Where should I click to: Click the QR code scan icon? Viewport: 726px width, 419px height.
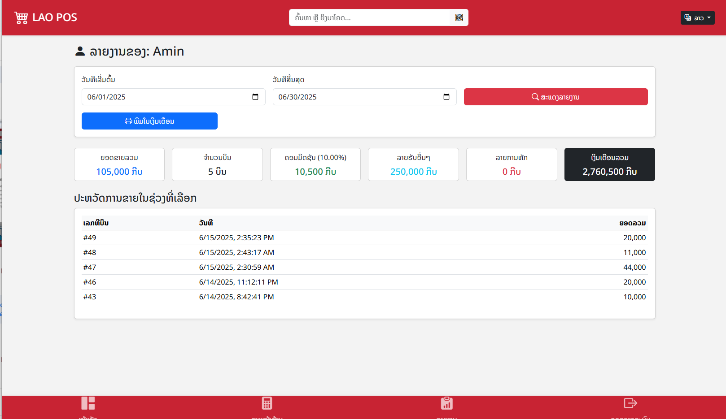pyautogui.click(x=459, y=17)
